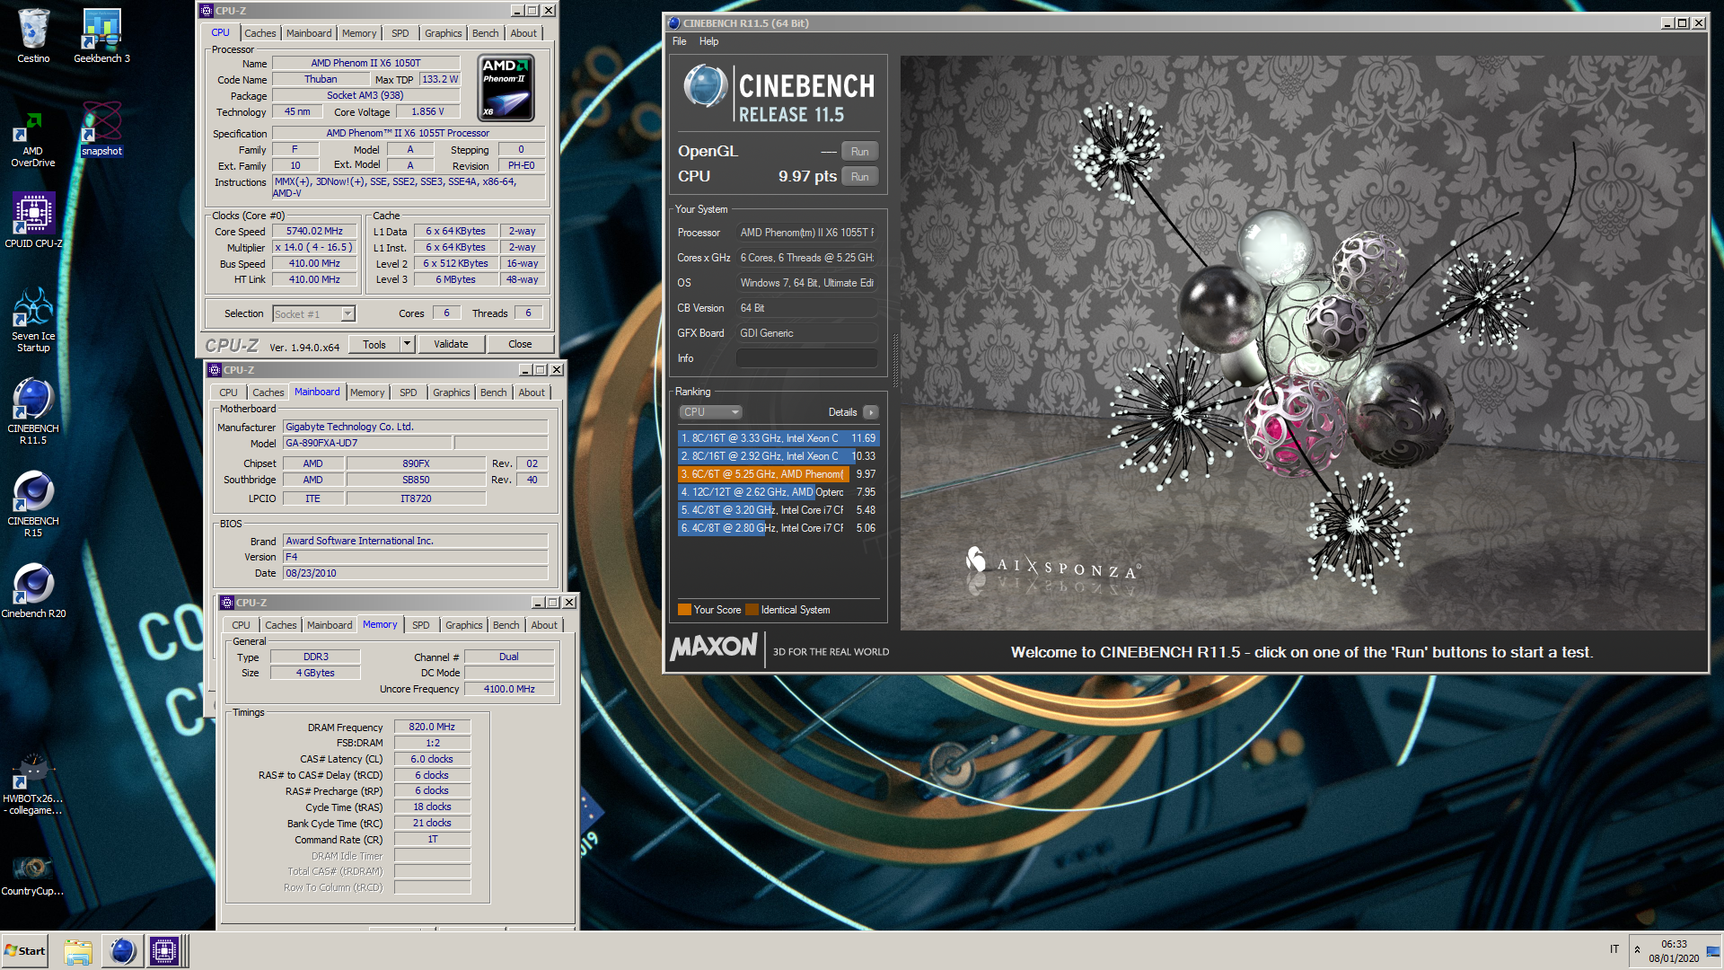Open Bench tab in Mainboard CPU-Z window
Image resolution: width=1724 pixels, height=970 pixels.
(x=494, y=392)
